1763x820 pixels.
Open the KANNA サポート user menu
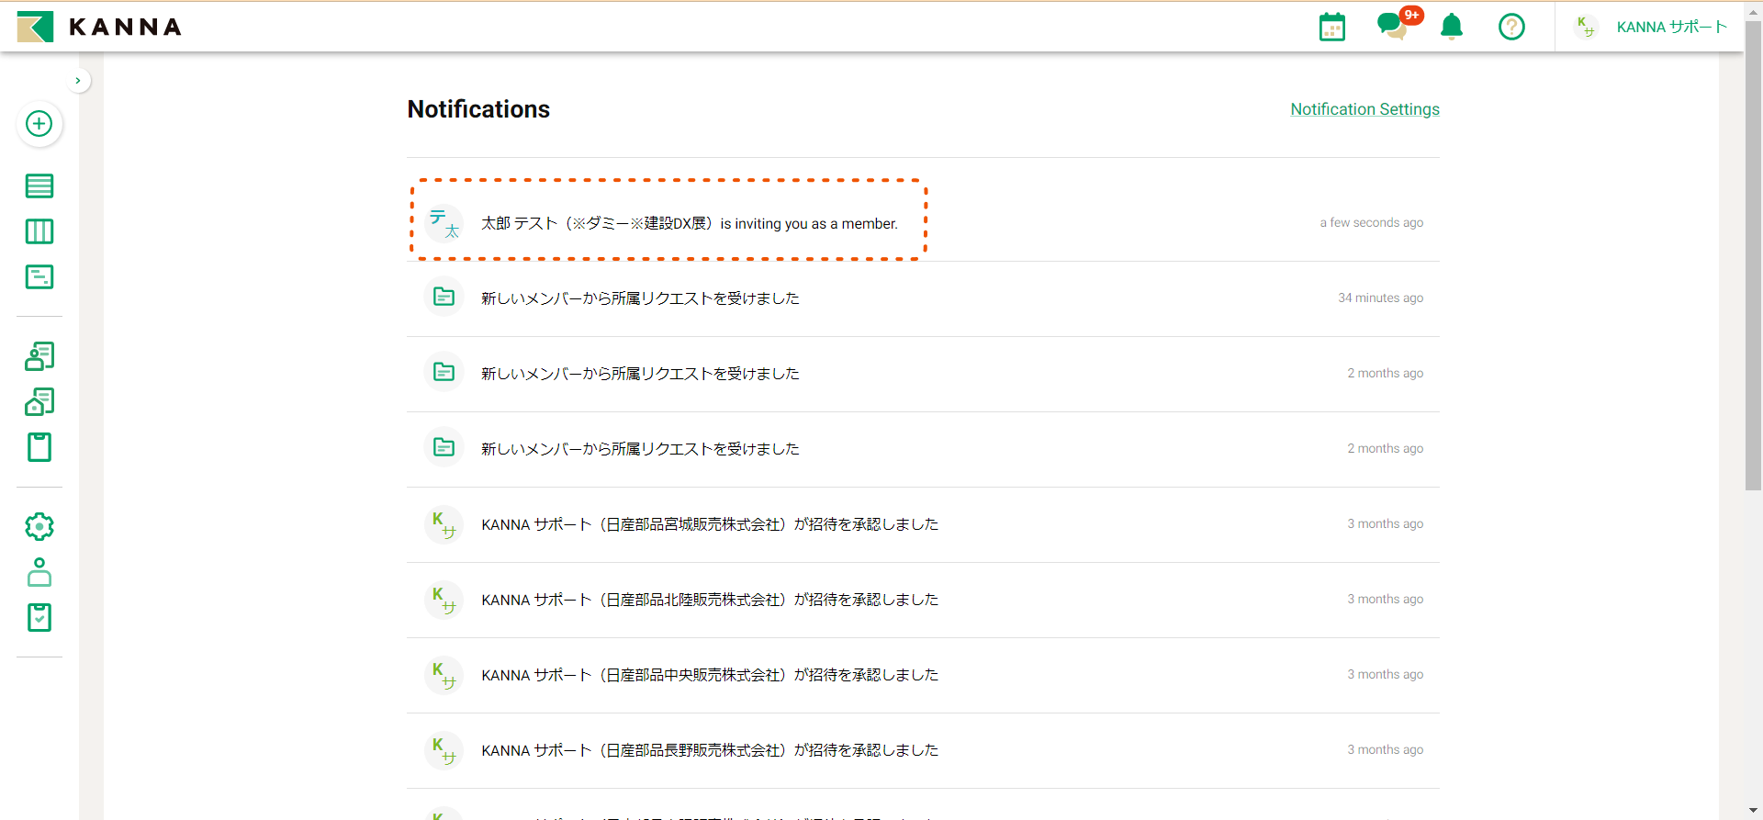coord(1651,27)
